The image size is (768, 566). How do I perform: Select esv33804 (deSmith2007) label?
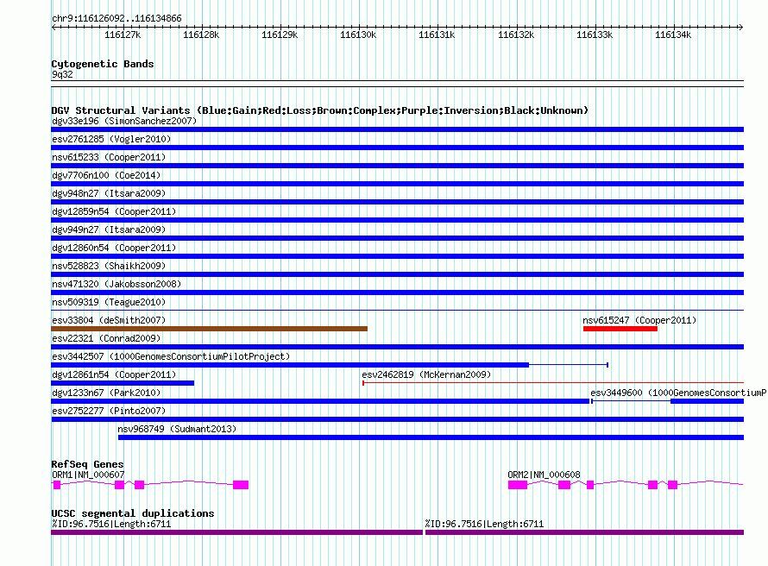pyautogui.click(x=109, y=320)
